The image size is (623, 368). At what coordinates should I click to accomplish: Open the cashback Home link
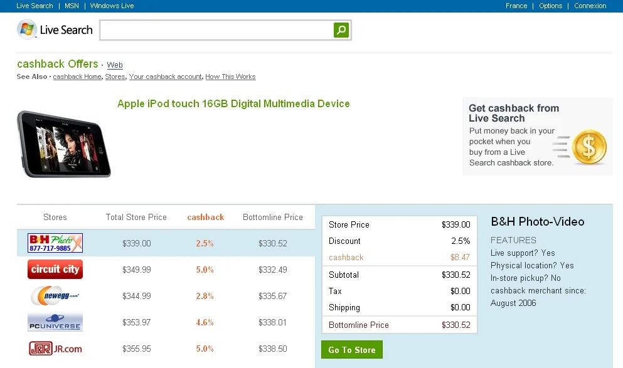77,76
